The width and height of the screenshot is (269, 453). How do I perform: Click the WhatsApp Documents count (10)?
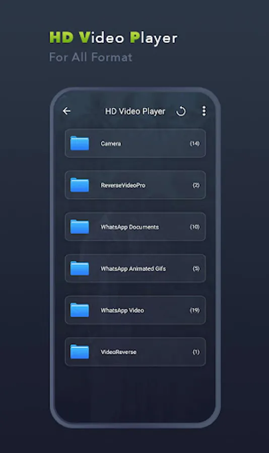[x=194, y=227]
